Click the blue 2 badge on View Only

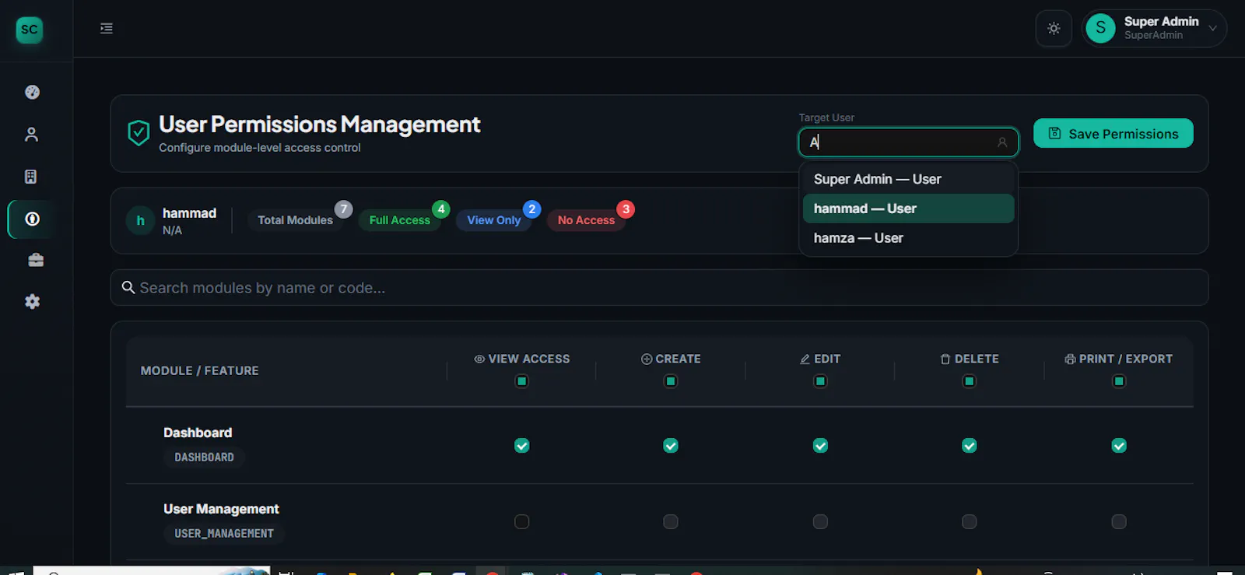pos(531,209)
